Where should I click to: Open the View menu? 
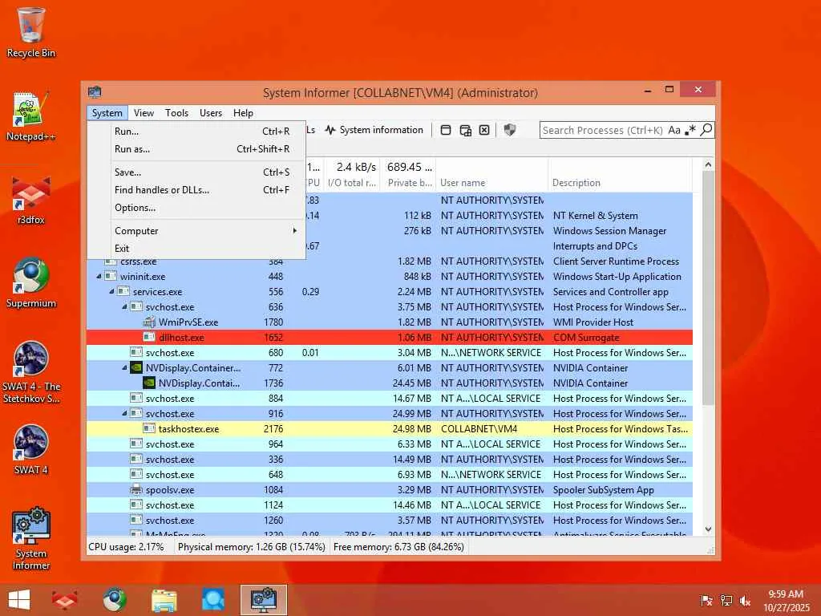[x=144, y=112]
